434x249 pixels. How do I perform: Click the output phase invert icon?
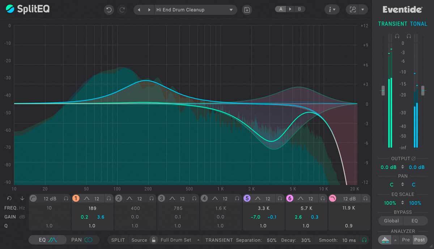[x=413, y=159]
